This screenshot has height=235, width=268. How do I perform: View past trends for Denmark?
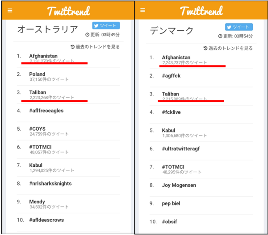click(x=228, y=48)
